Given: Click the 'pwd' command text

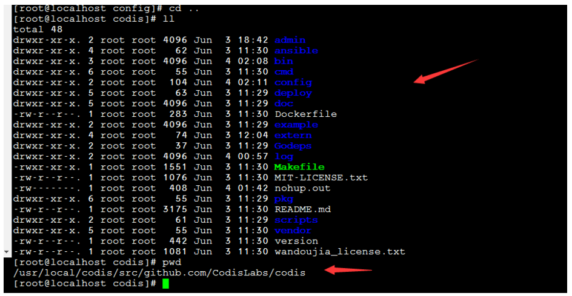Looking at the screenshot, I should [172, 263].
